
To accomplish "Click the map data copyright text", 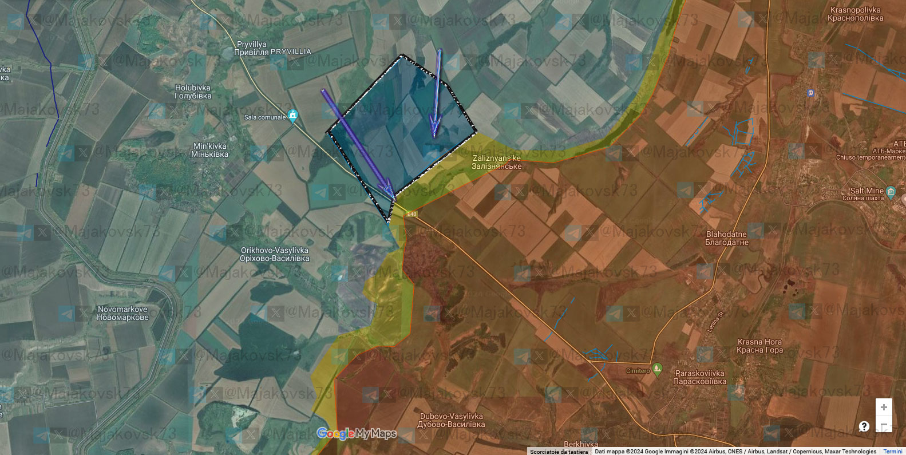I will point(735,452).
